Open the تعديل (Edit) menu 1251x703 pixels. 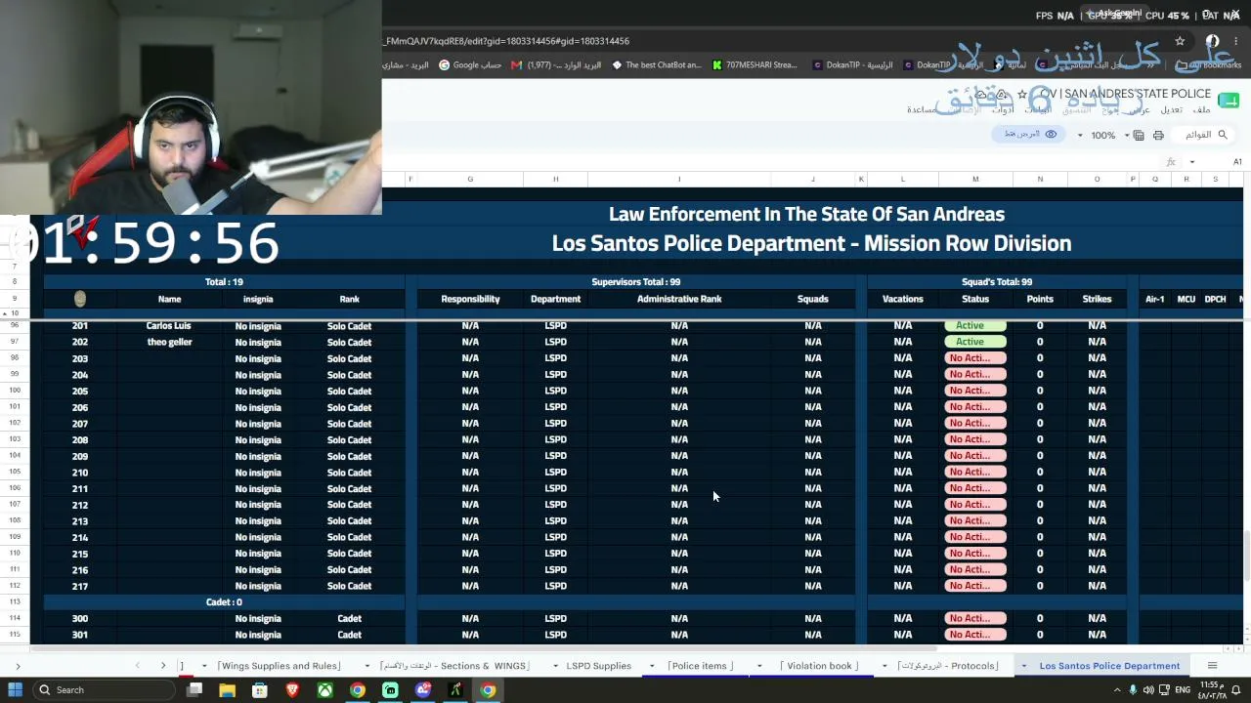pos(1171,109)
